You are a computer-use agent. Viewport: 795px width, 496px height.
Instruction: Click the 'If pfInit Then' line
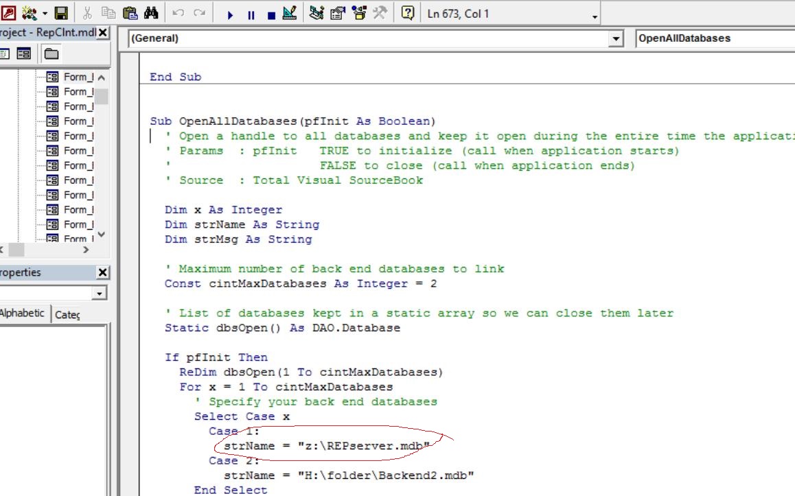coord(216,357)
